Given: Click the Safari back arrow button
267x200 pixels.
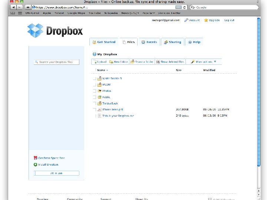Looking at the screenshot, I should [x=13, y=7].
